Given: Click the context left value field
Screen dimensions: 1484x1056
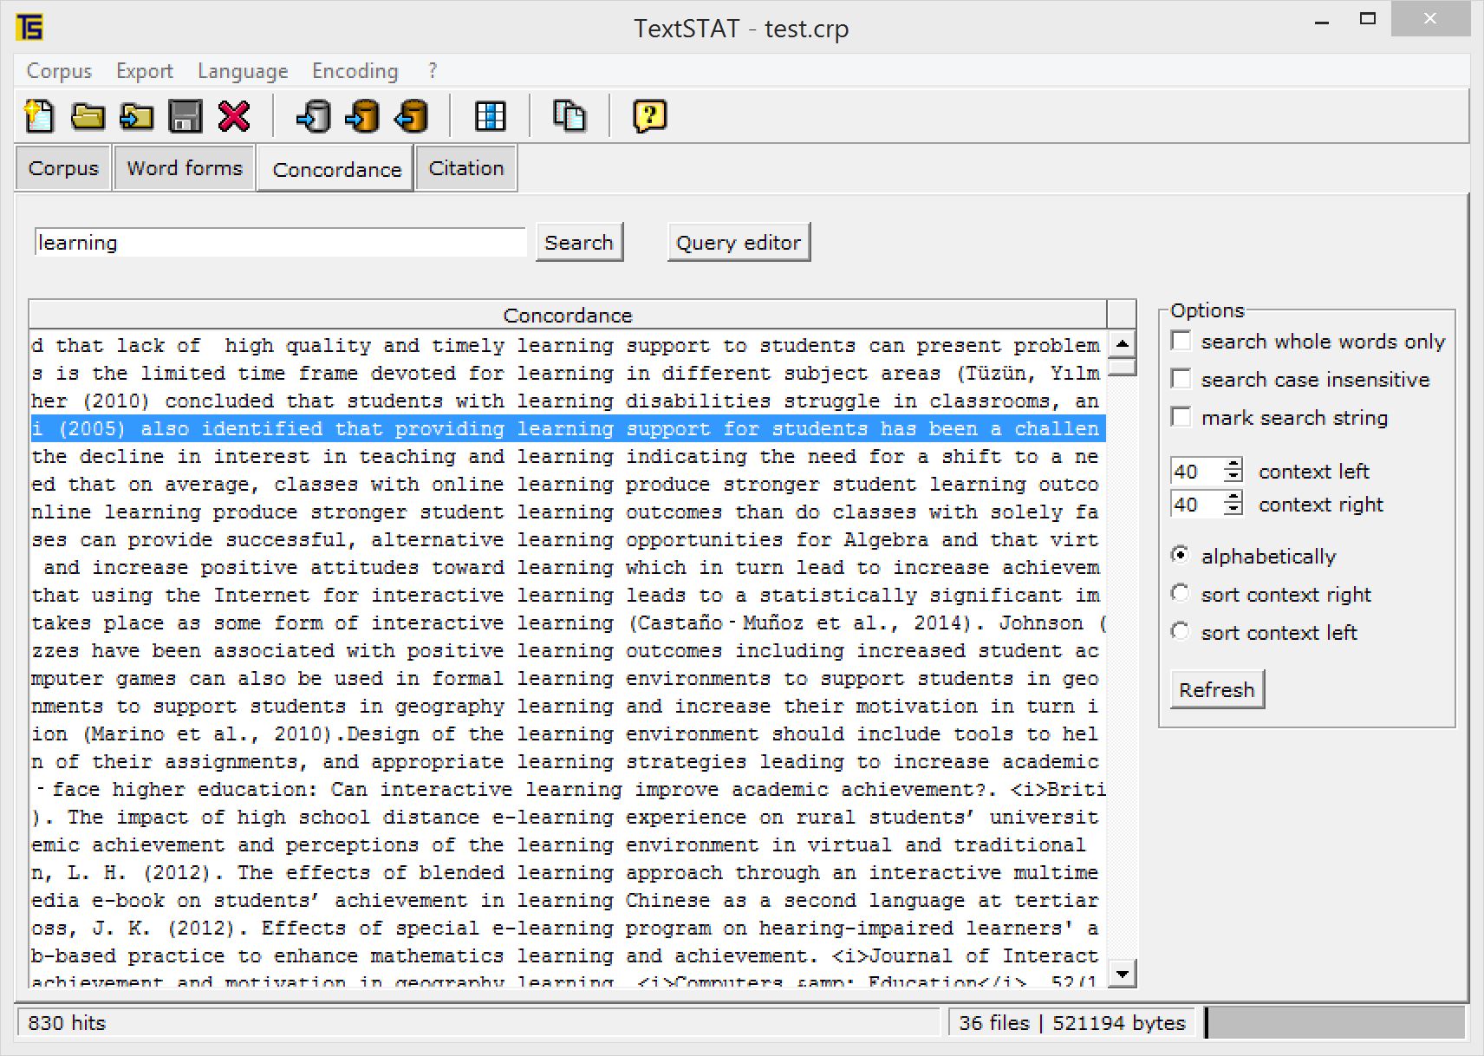Looking at the screenshot, I should tap(1197, 471).
